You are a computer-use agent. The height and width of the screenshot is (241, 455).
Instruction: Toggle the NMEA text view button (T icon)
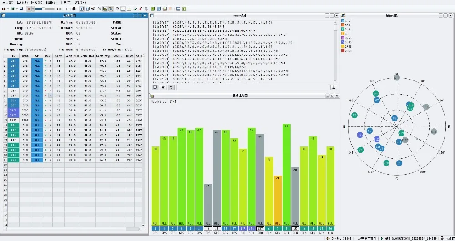[x=81, y=9]
